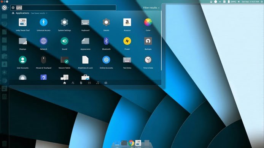Open Time & Date settings
Screen dimensions: 264x148
[x=148, y=60]
